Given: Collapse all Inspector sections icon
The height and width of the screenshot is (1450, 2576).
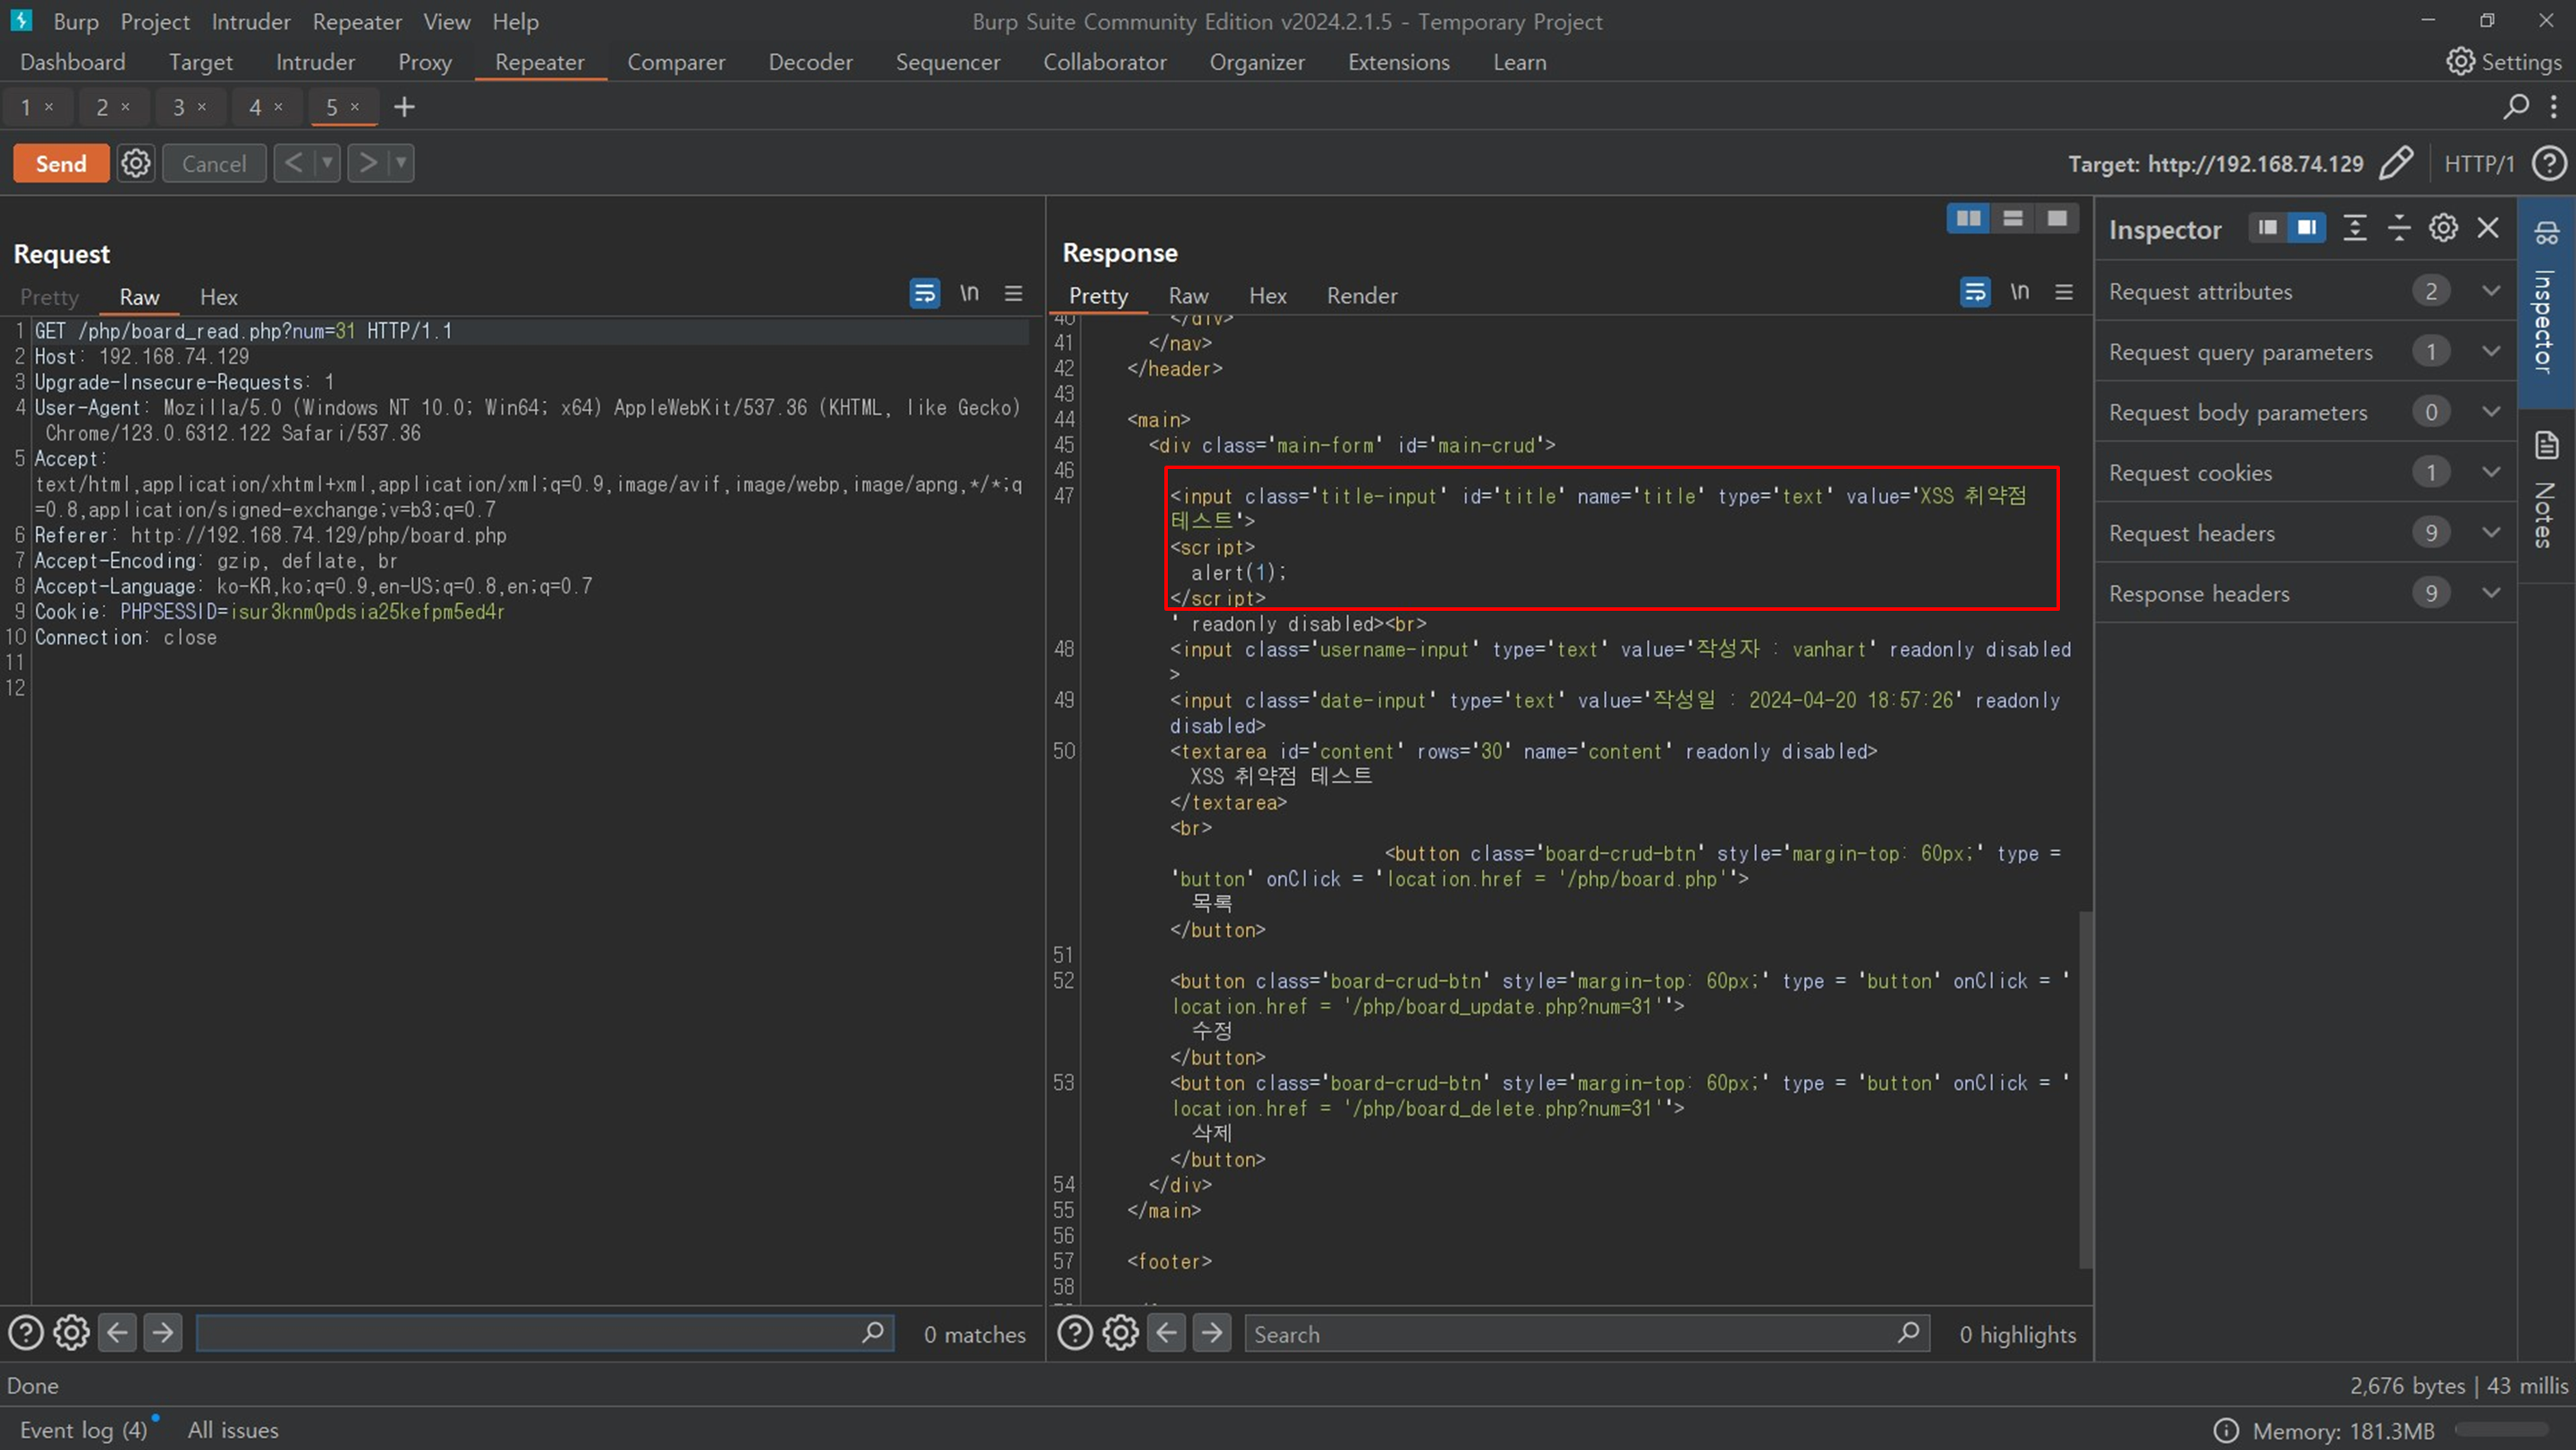Looking at the screenshot, I should 2399,228.
